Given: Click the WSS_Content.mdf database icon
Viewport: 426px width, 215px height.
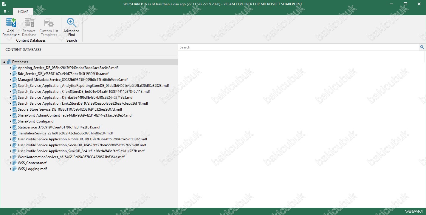Looking at the screenshot, I should pos(15,163).
